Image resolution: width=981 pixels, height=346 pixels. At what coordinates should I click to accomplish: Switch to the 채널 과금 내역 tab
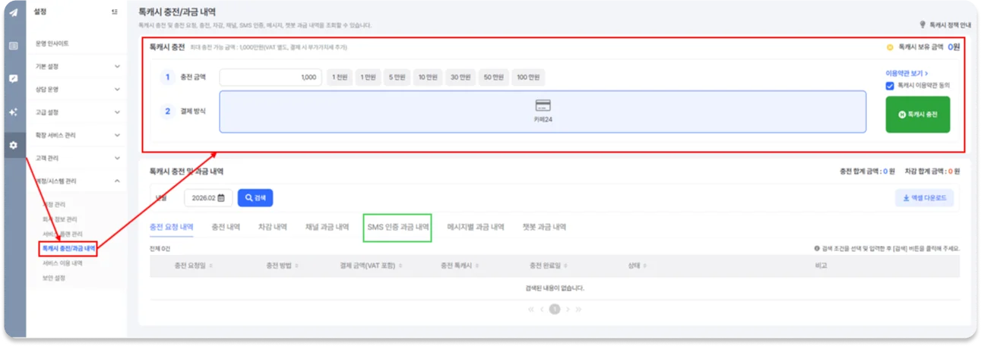tap(327, 227)
